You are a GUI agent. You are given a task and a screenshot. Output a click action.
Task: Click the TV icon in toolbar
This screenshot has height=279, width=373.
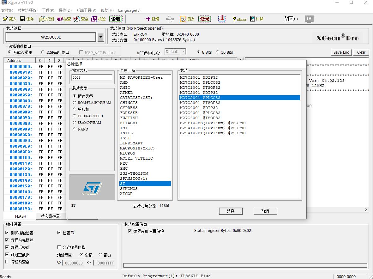tap(309, 19)
